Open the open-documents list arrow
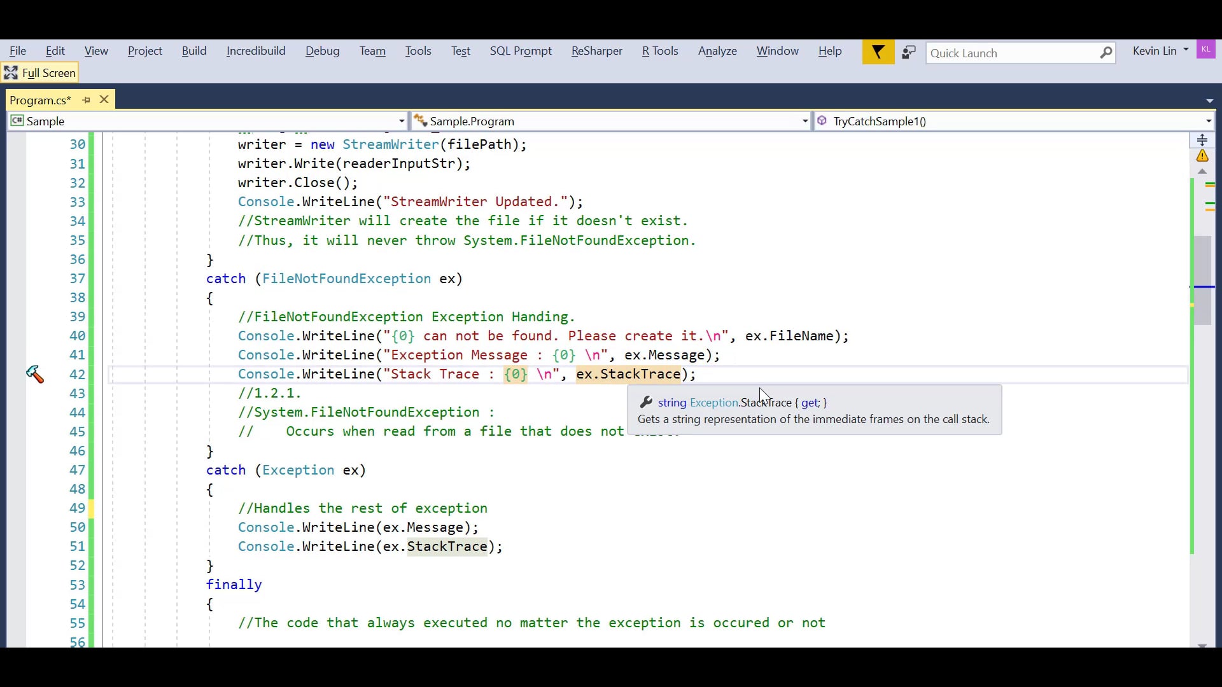The height and width of the screenshot is (687, 1222). pos(1209,101)
